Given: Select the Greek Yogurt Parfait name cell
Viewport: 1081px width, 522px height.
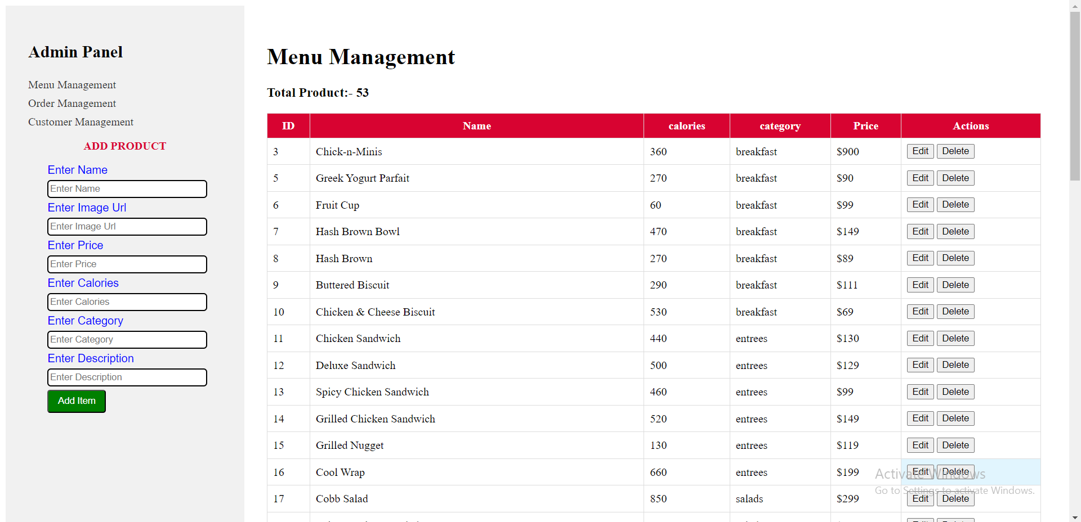Looking at the screenshot, I should (x=477, y=178).
